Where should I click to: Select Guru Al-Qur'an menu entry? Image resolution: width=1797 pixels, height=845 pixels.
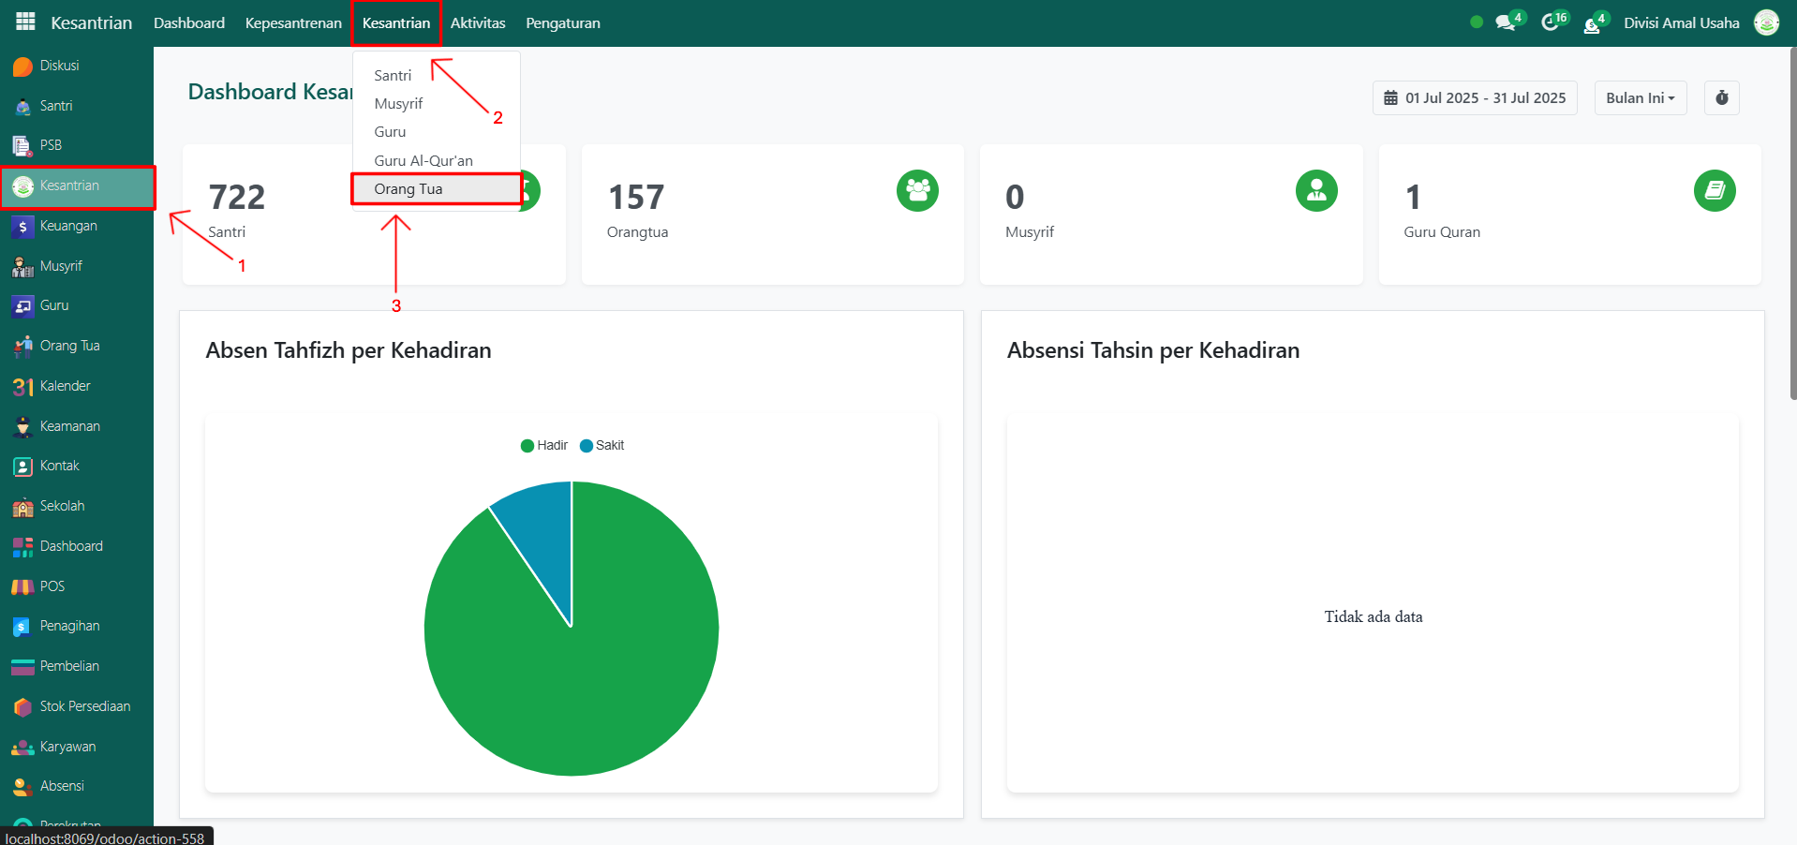coord(423,161)
